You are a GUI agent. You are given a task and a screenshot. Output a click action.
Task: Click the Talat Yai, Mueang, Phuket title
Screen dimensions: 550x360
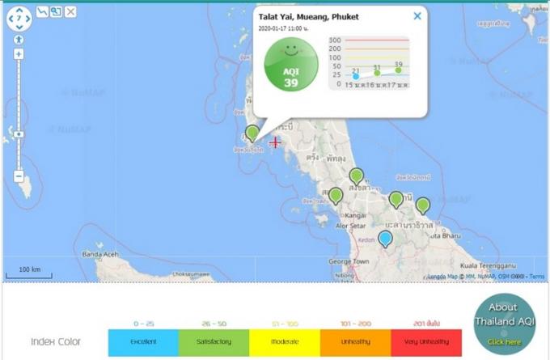point(309,16)
